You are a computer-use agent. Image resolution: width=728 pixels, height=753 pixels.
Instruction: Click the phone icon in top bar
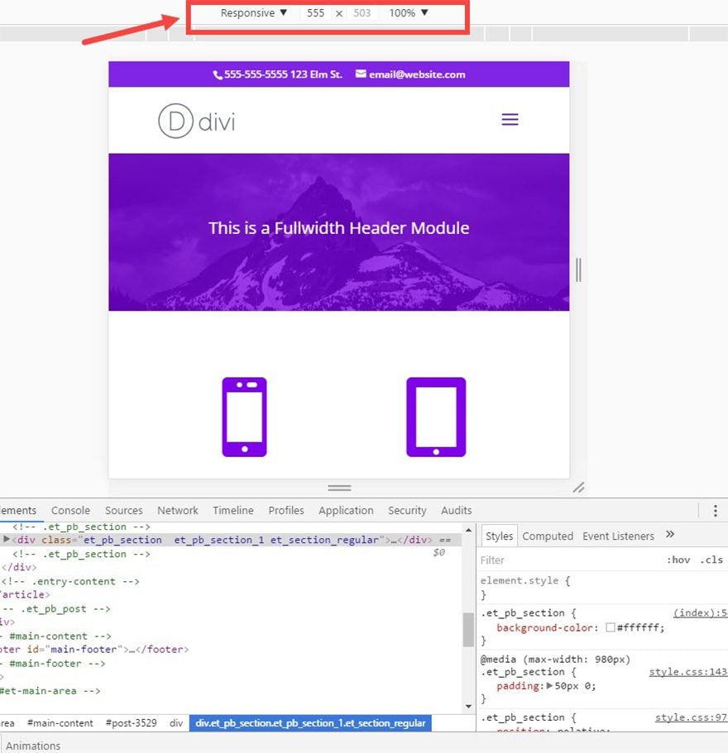[x=218, y=74]
